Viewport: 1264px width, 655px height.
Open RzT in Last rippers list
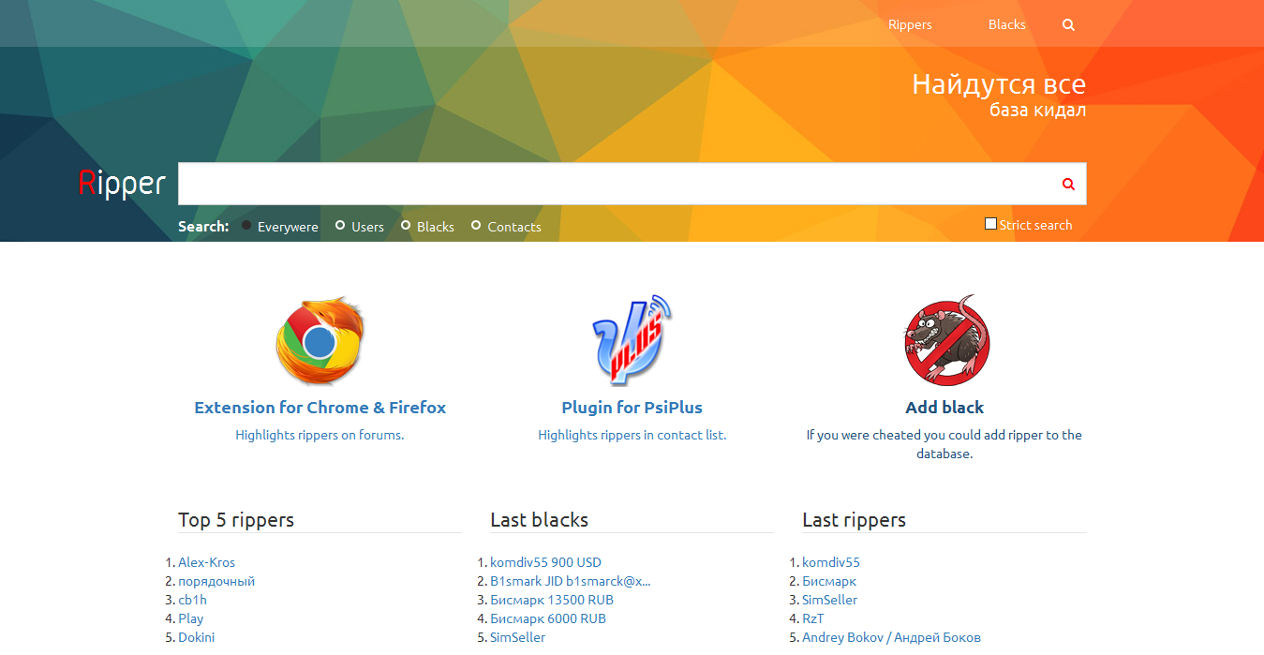[x=813, y=618]
